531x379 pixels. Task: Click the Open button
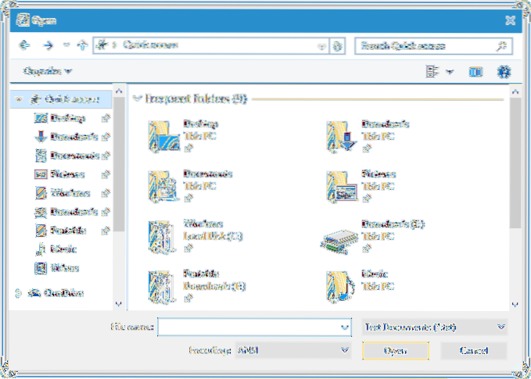[x=396, y=351]
